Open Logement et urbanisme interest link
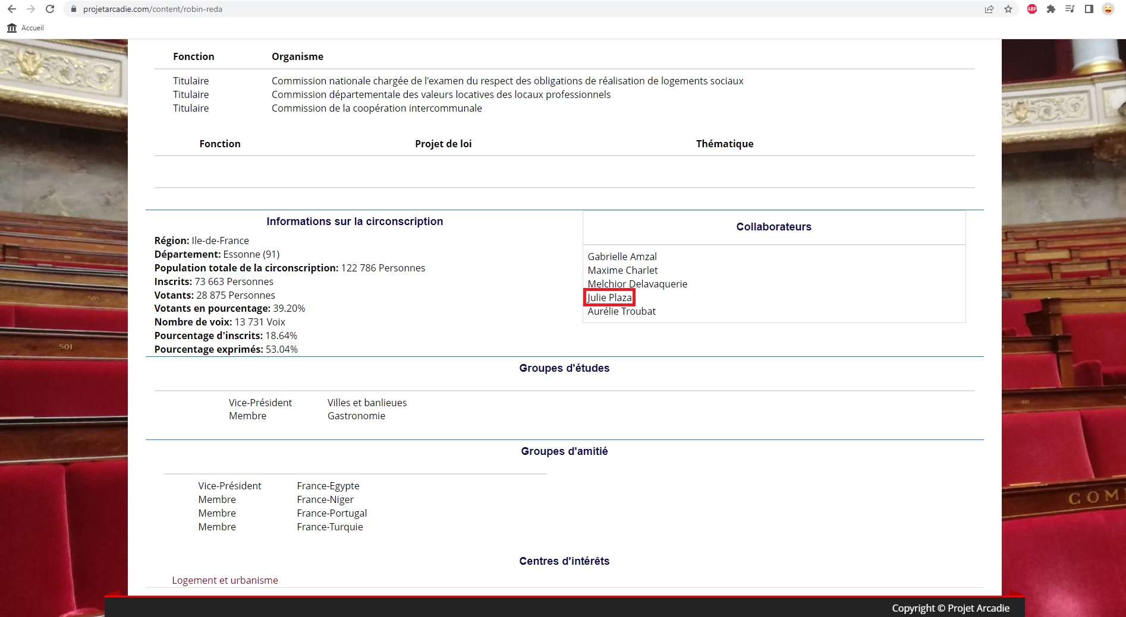 point(225,580)
